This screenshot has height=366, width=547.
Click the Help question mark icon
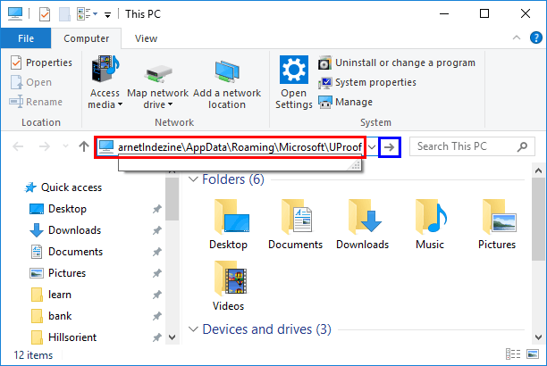click(536, 37)
